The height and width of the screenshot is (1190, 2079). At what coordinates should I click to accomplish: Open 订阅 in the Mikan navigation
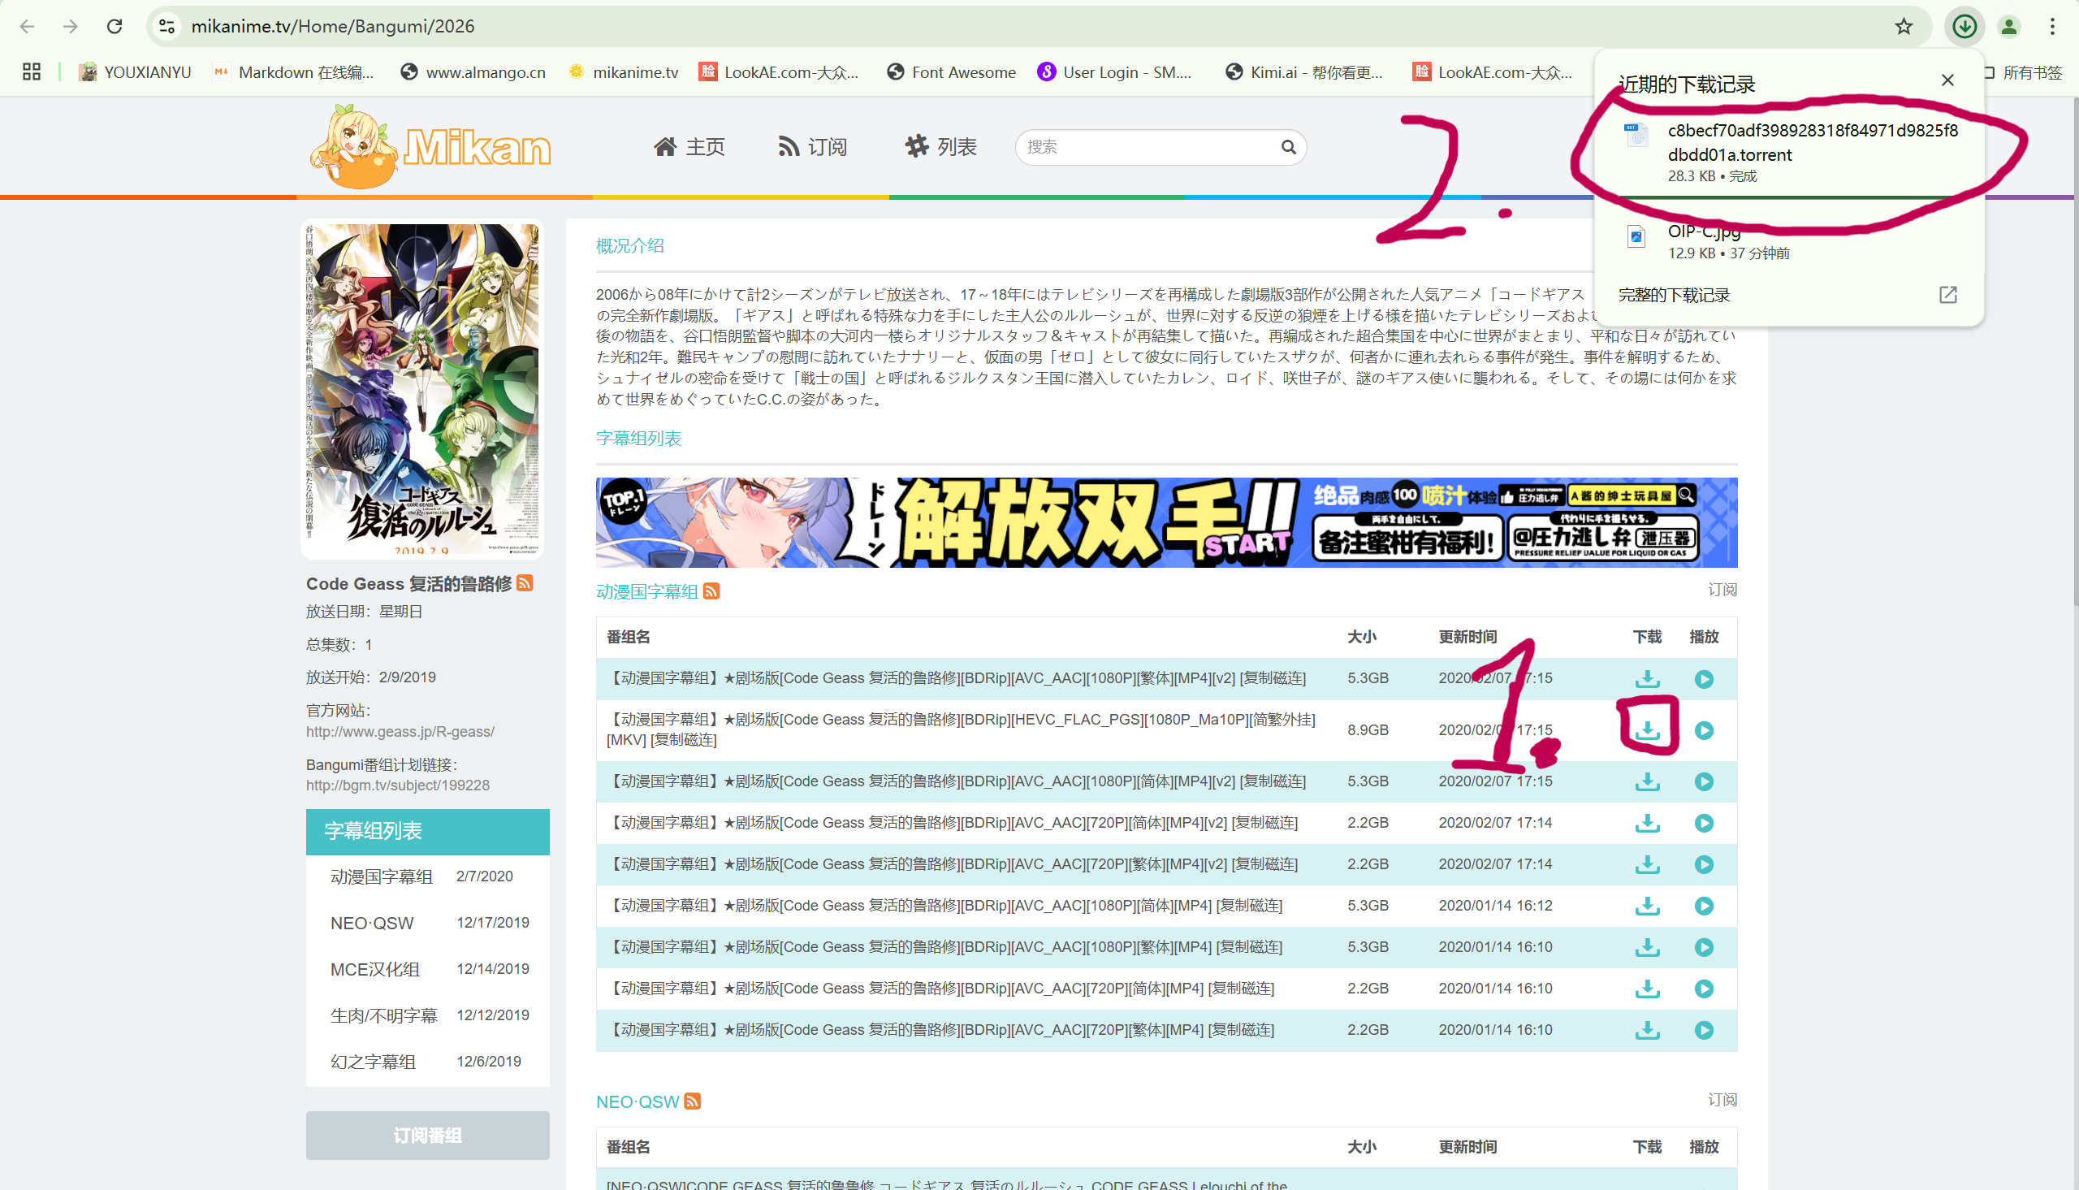[x=813, y=147]
